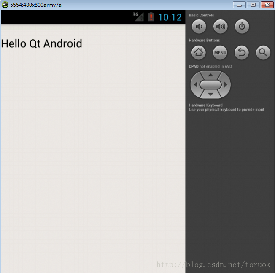275x273 pixels.
Task: Click the Hardware Buttons label
Action: click(x=204, y=40)
